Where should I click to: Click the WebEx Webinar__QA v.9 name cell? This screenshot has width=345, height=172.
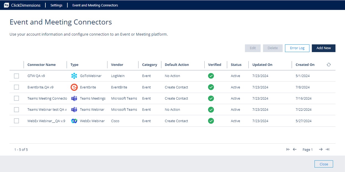click(x=46, y=121)
